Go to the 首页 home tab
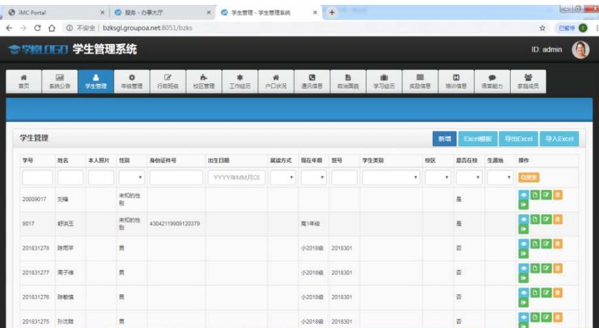This screenshot has height=328, width=599. tap(23, 82)
